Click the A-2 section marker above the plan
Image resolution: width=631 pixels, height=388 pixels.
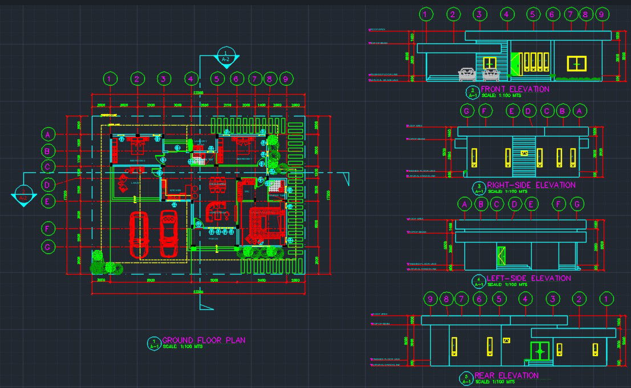point(225,56)
